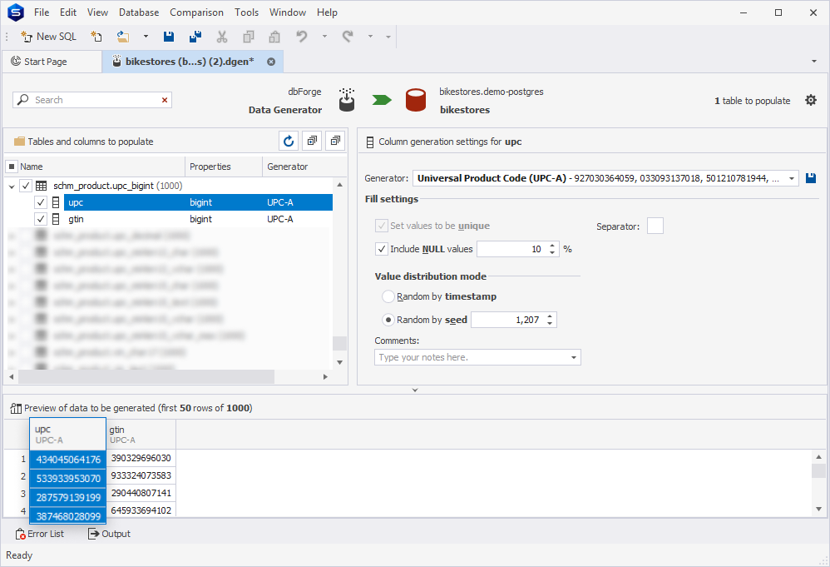
Task: Click the collapse all tables icon
Action: point(335,141)
